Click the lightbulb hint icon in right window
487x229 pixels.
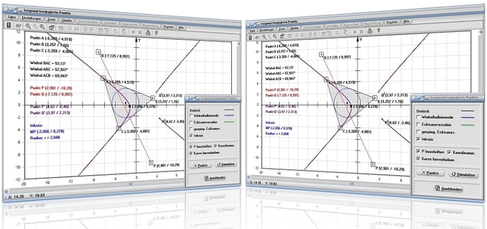click(x=378, y=30)
